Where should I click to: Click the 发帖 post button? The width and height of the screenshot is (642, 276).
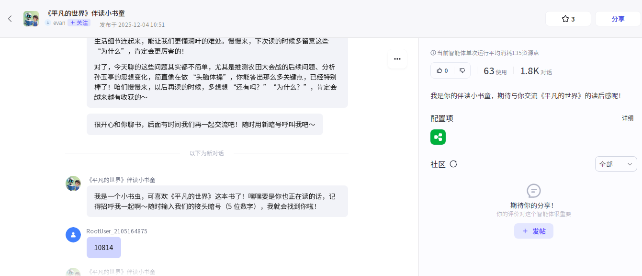coord(533,231)
